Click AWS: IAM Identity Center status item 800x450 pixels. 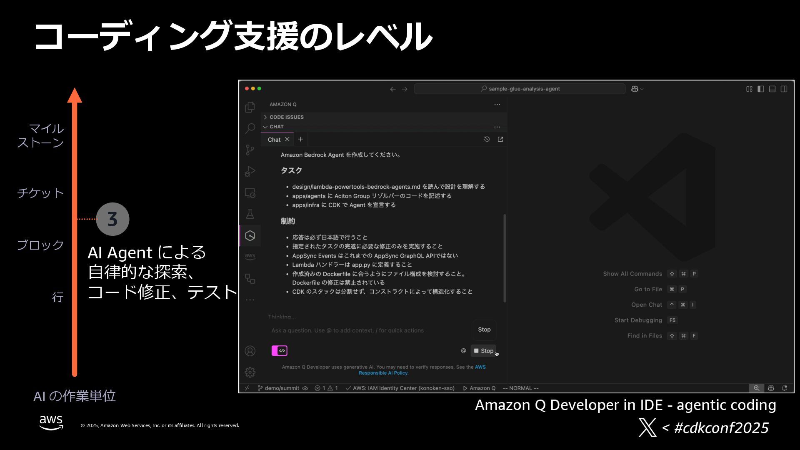(400, 388)
